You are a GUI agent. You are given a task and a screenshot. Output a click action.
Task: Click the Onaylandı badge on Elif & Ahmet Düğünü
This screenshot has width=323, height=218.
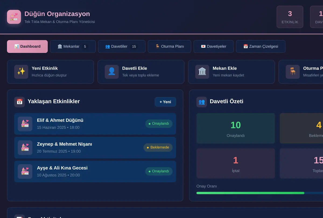159,124
